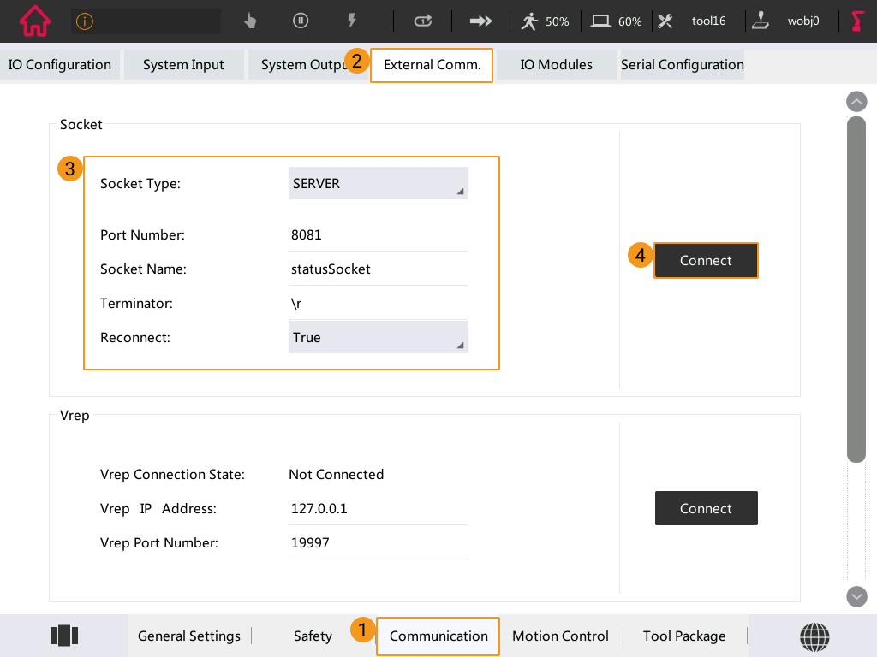Click the orange info status icon
The height and width of the screenshot is (657, 877).
coord(84,21)
